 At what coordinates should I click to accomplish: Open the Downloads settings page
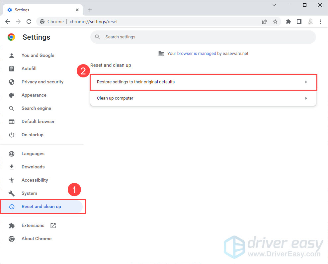pos(33,167)
